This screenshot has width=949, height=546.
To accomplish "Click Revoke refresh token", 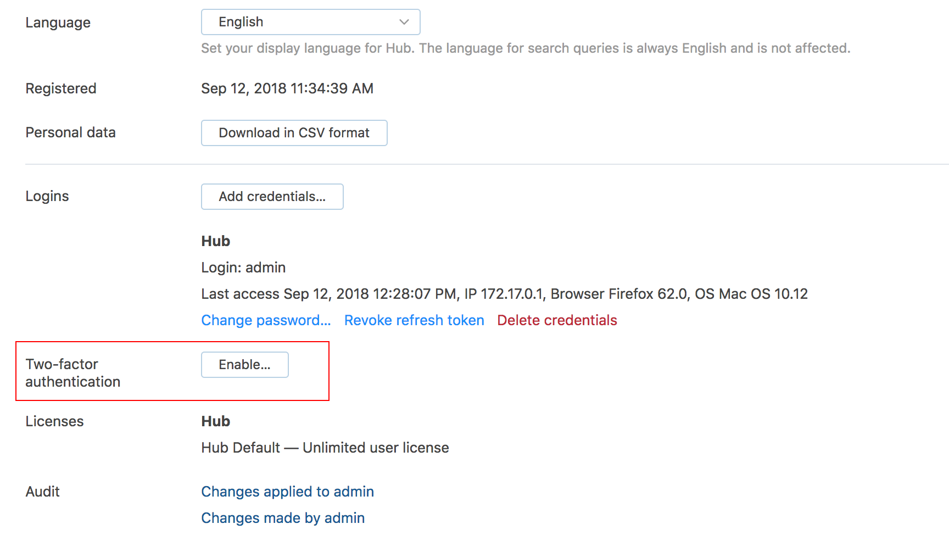I will [x=414, y=320].
